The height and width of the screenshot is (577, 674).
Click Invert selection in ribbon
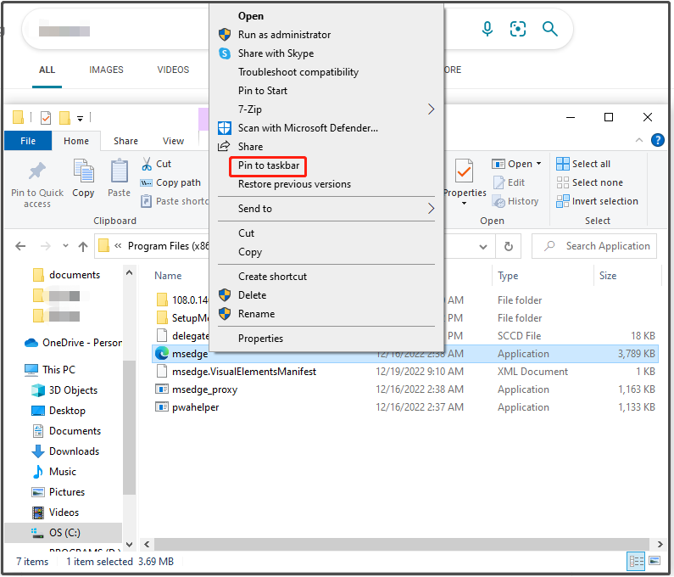pyautogui.click(x=597, y=201)
